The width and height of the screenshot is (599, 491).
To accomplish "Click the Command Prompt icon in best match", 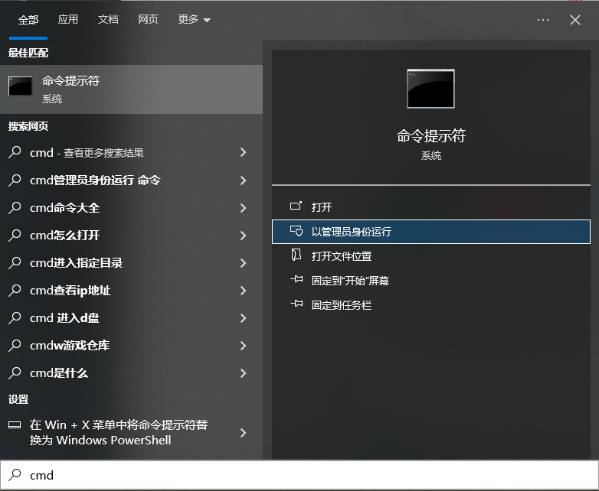I will [20, 87].
